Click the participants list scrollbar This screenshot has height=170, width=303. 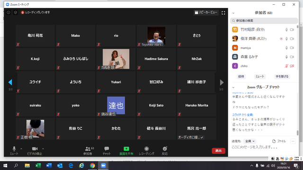298,26
